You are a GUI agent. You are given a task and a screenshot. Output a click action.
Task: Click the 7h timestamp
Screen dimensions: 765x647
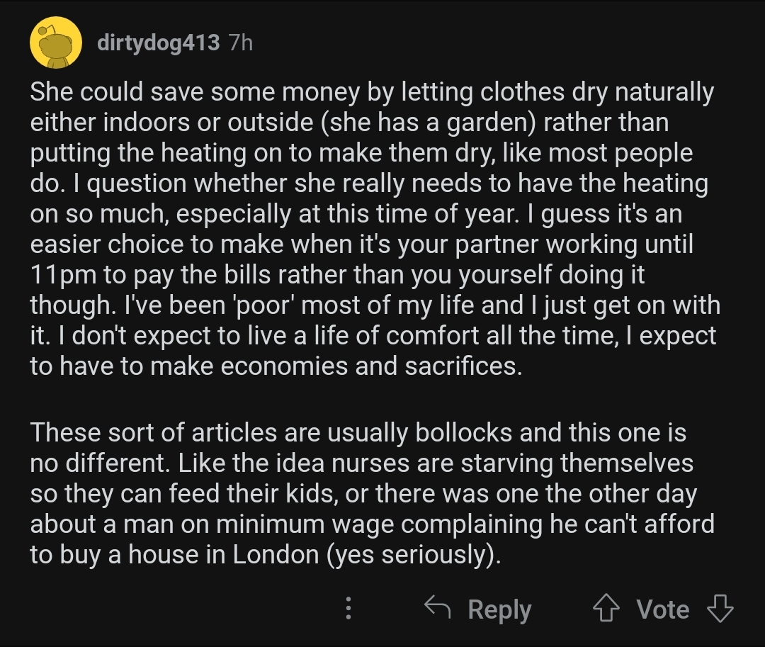click(241, 43)
